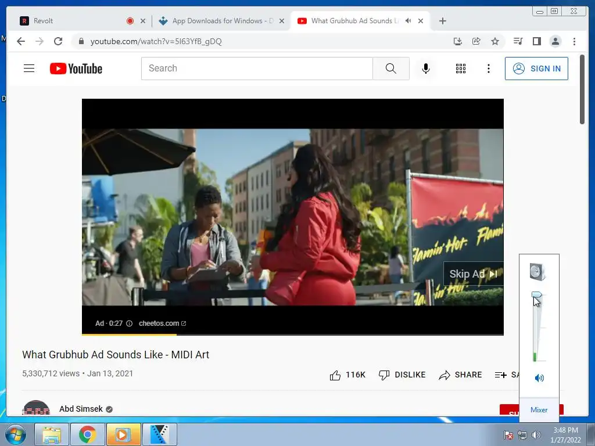This screenshot has height=446, width=595.
Task: Close the Revolt tab
Action: [x=143, y=21]
